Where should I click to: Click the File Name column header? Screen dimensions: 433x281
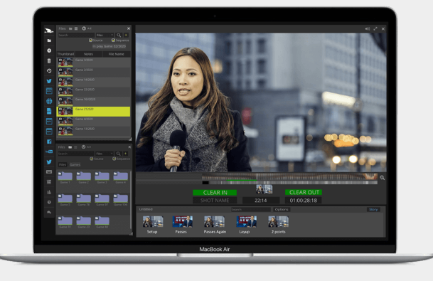[x=117, y=54]
